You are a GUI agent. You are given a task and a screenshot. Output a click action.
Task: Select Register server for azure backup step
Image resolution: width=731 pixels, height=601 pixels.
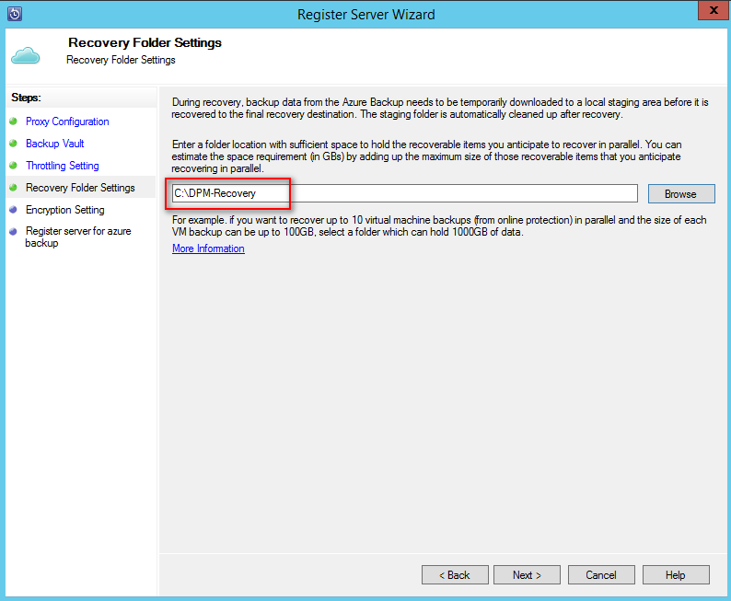coord(78,237)
